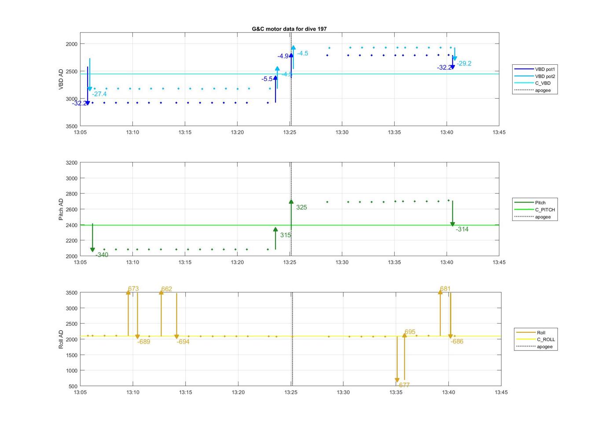Click the title 'G&C motor data for dive 197'

tap(289, 29)
